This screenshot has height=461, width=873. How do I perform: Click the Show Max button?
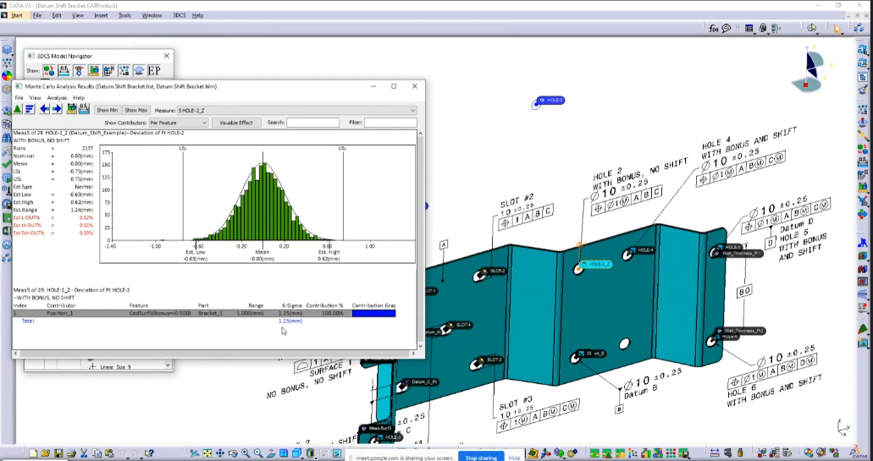135,110
